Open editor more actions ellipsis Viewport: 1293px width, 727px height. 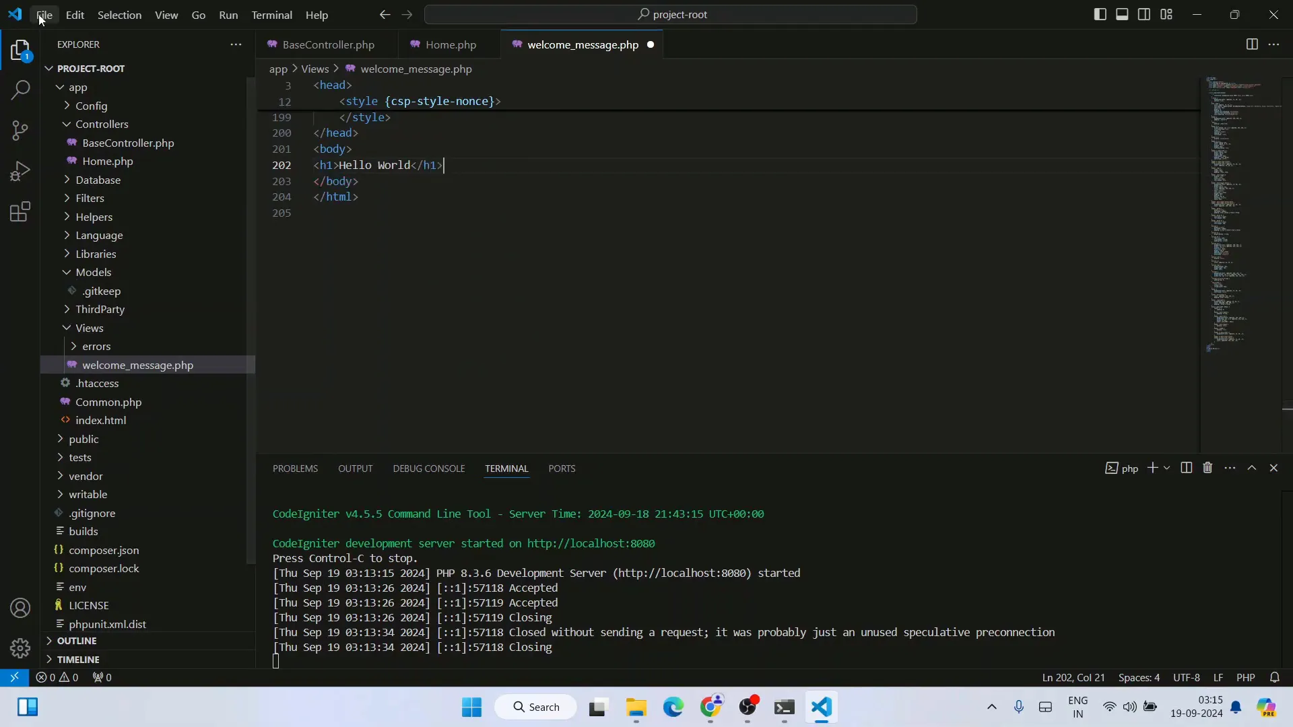(1273, 44)
